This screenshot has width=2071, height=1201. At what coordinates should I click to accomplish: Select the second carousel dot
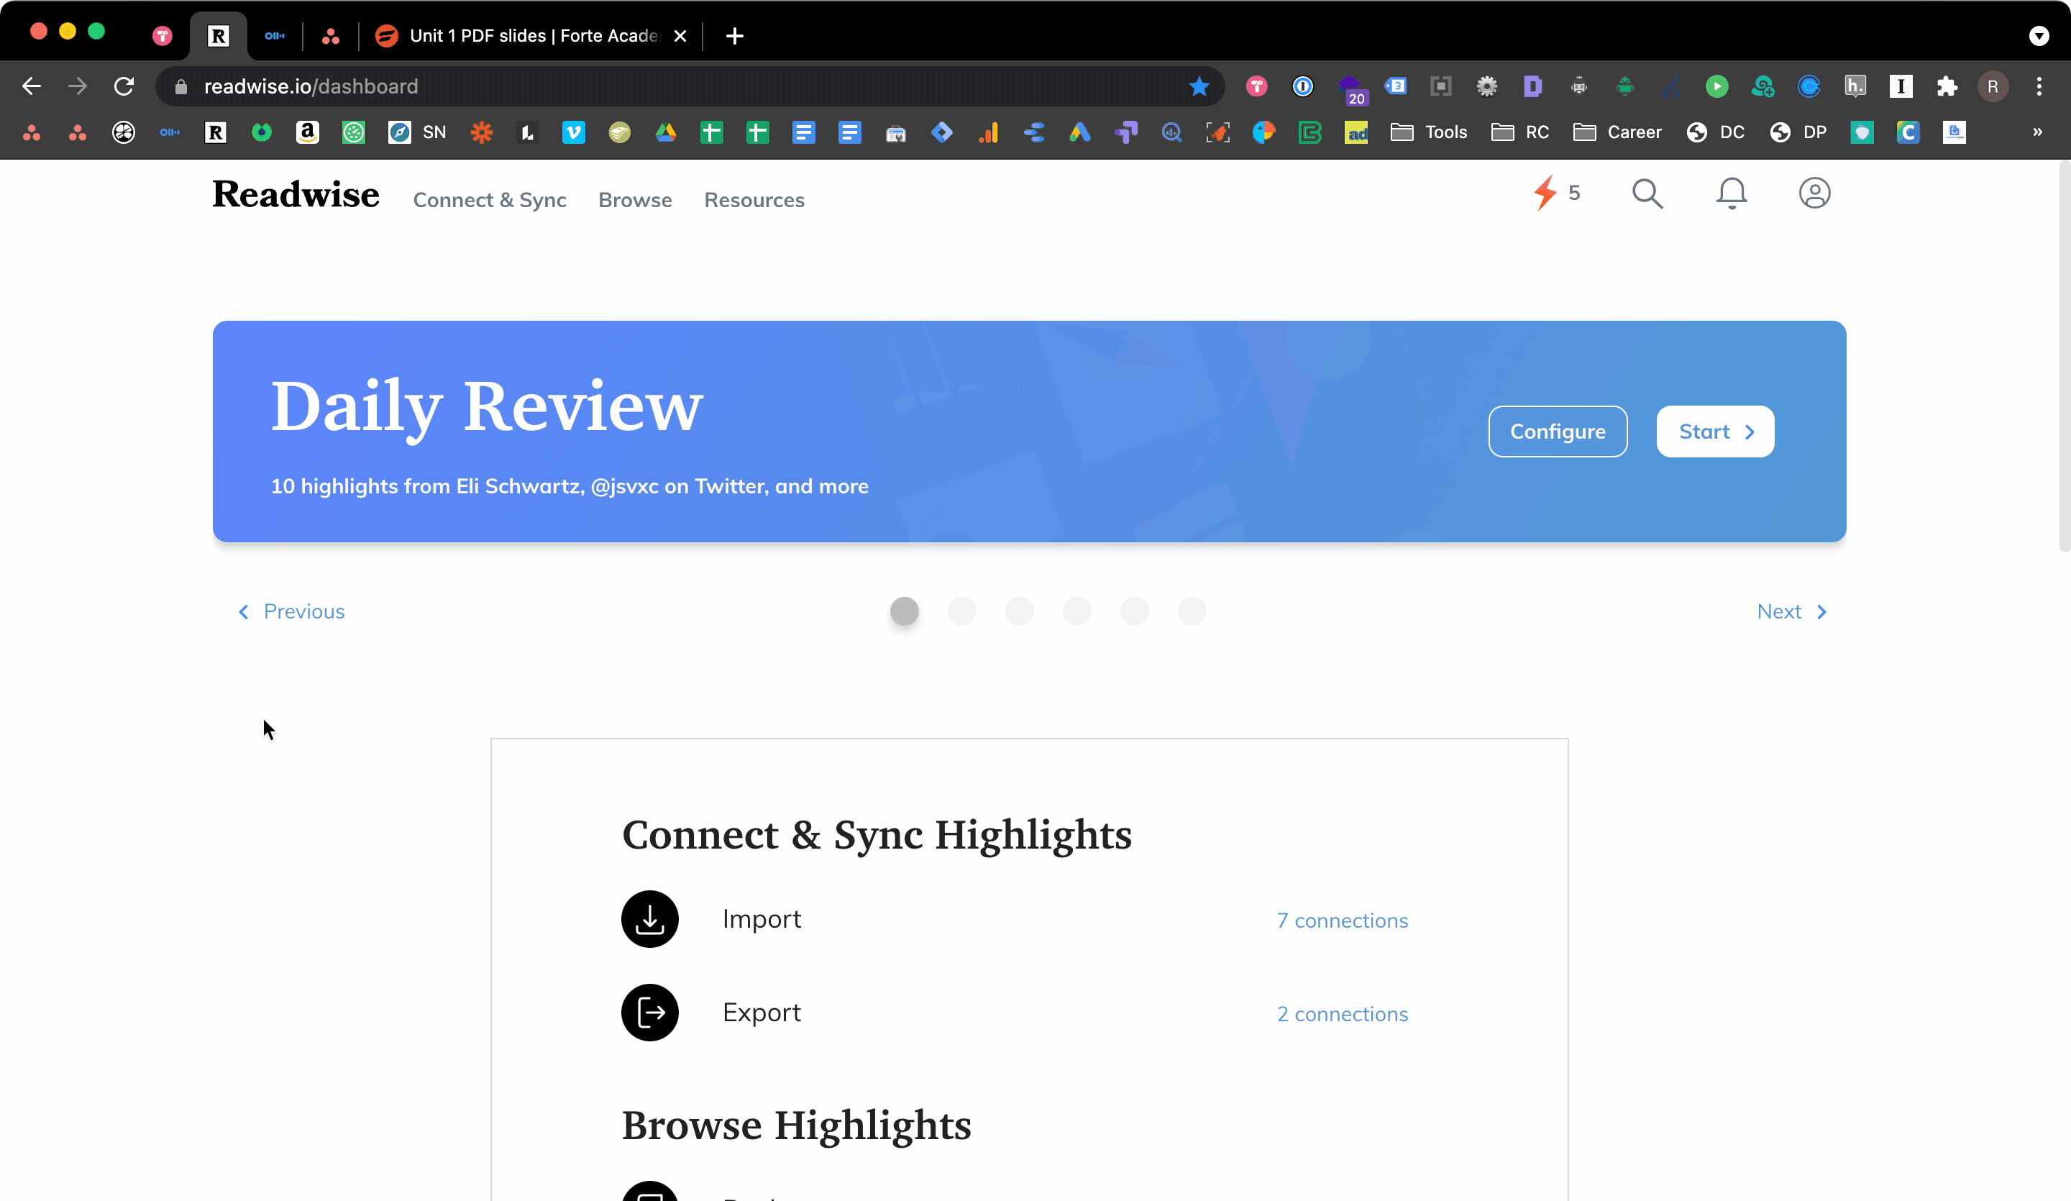(961, 611)
